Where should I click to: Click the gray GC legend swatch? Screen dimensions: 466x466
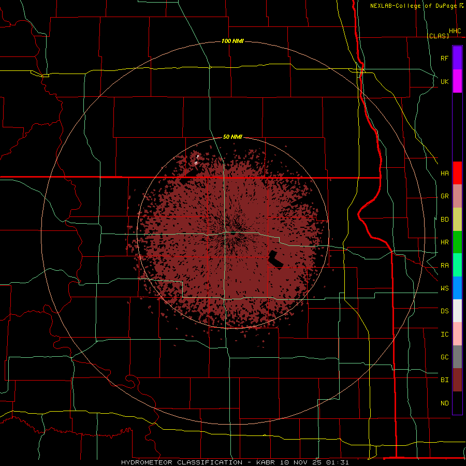(x=457, y=357)
